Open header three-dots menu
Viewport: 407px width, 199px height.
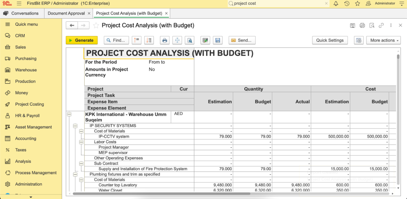[391, 25]
